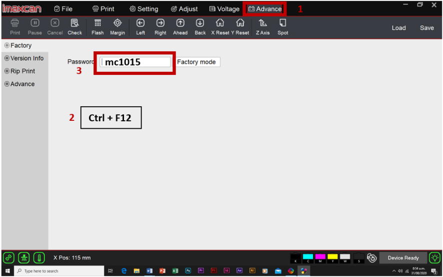Click the Password input field

coord(135,62)
